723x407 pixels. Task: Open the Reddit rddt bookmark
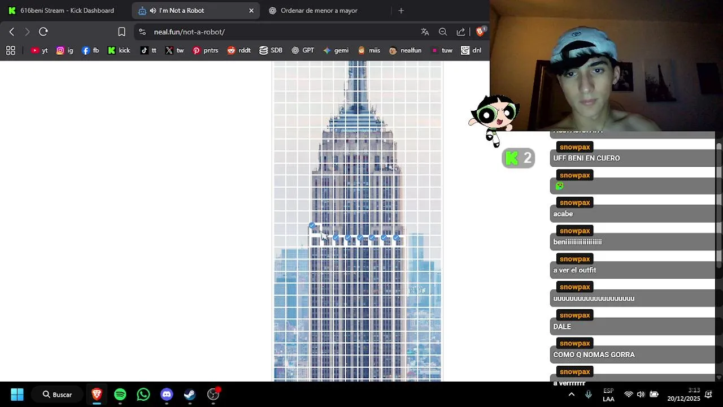pos(238,50)
